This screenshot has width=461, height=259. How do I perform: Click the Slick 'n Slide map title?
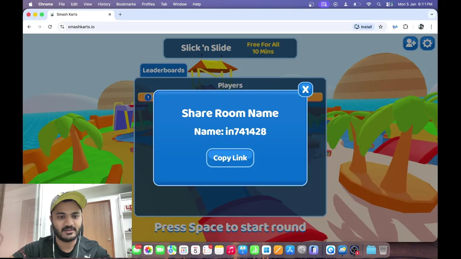click(x=206, y=48)
